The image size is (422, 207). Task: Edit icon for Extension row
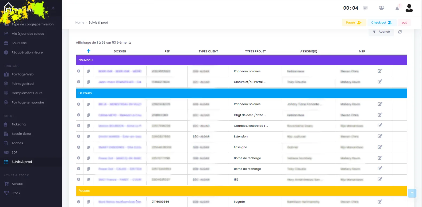coord(380,136)
